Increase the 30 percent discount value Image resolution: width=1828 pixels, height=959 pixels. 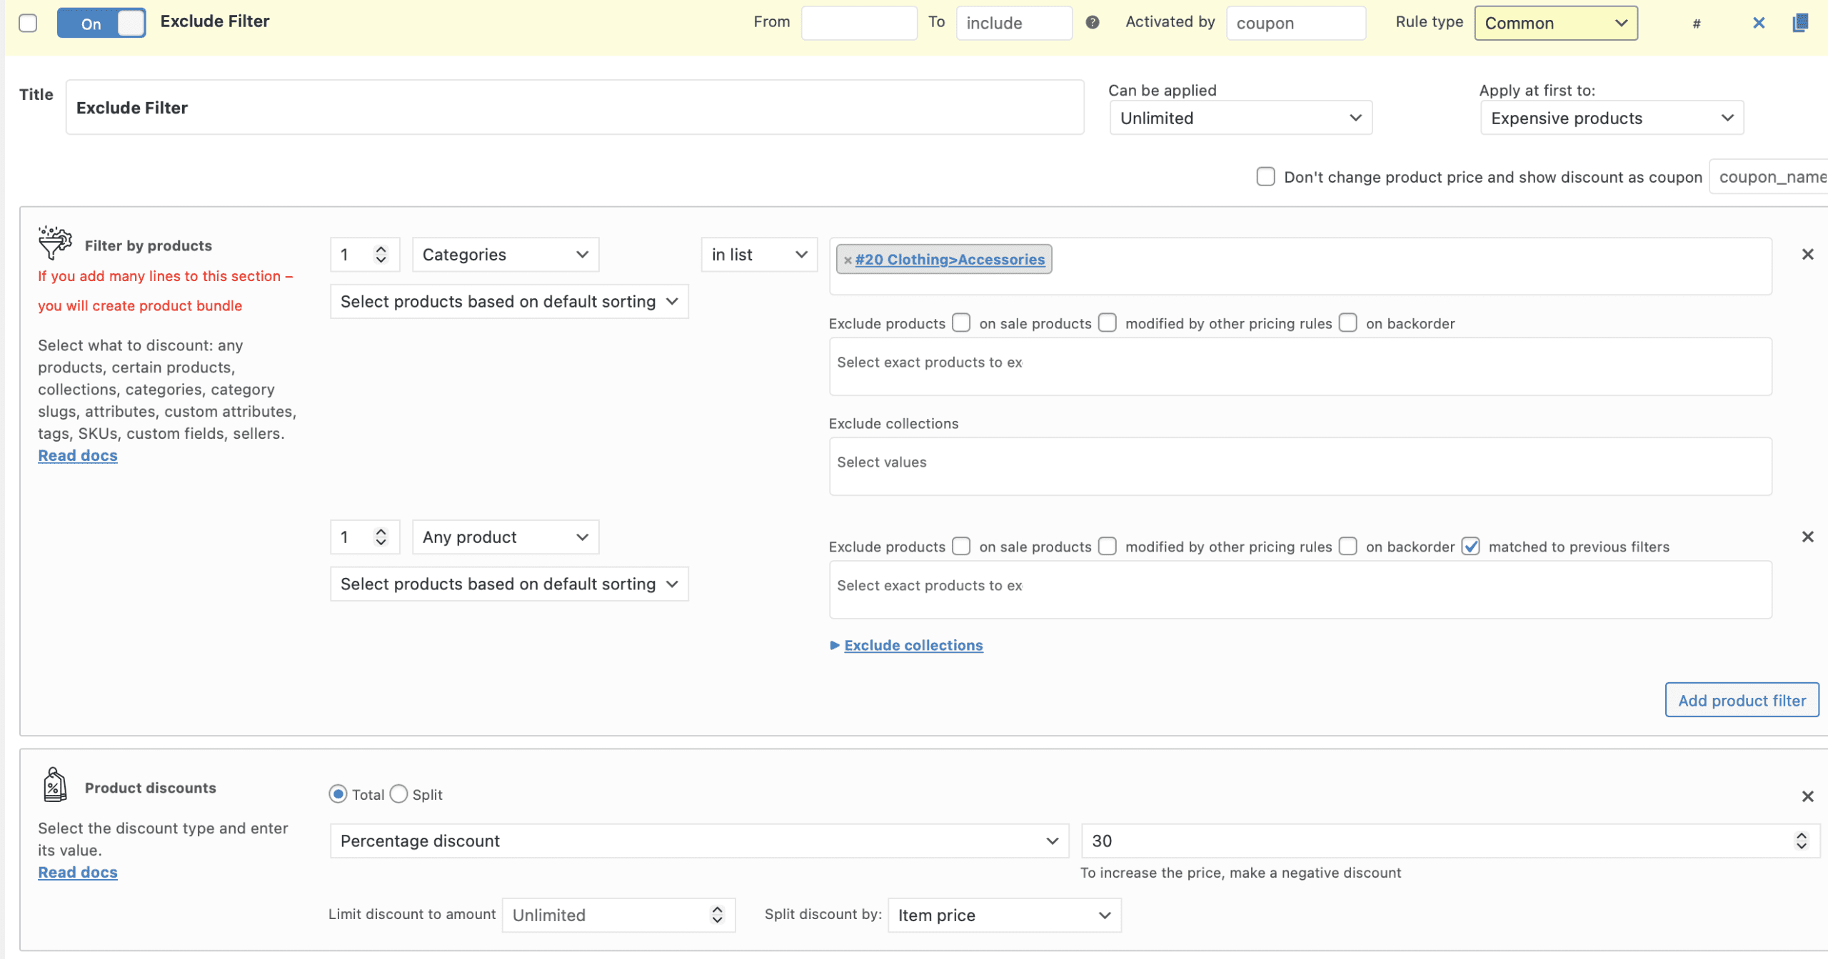coord(1802,836)
